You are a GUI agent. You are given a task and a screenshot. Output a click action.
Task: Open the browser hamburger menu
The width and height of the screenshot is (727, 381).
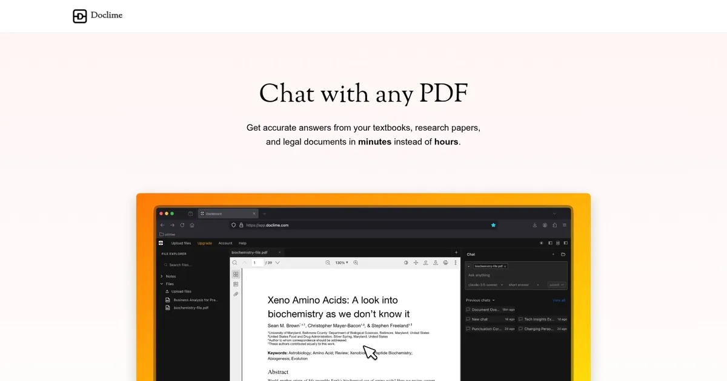click(x=565, y=225)
